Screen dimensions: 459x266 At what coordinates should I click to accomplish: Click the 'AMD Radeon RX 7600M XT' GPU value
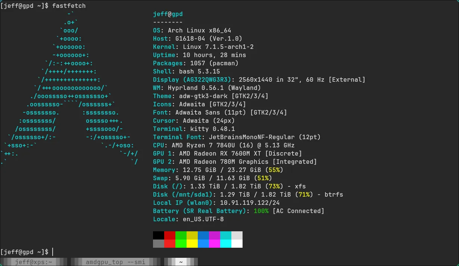[220, 153]
